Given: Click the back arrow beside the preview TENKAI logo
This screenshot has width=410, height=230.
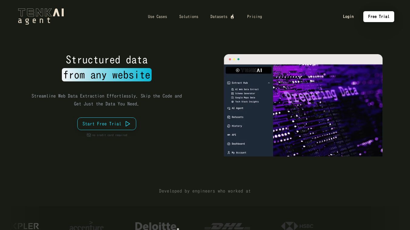Looking at the screenshot, I should point(237,70).
